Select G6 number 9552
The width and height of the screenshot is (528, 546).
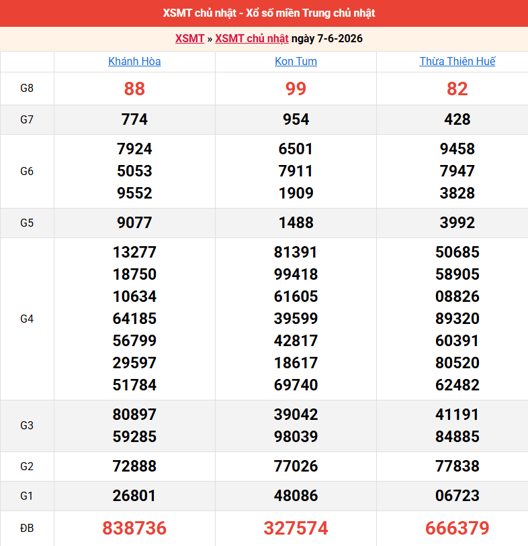click(134, 193)
